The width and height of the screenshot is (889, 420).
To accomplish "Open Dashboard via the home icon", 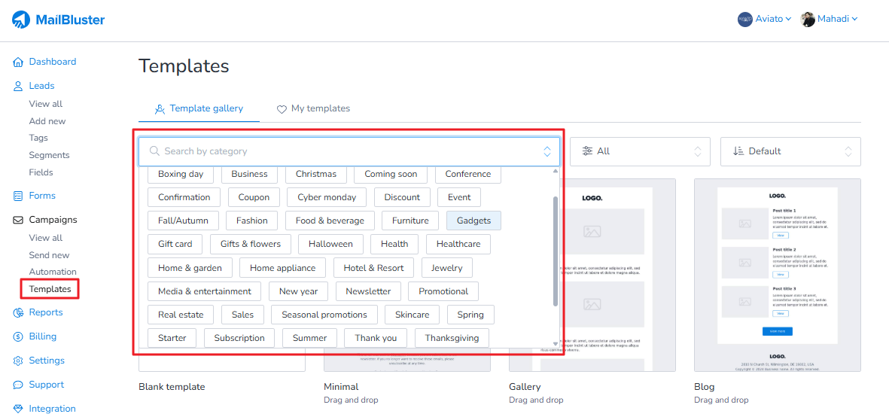I will [19, 62].
